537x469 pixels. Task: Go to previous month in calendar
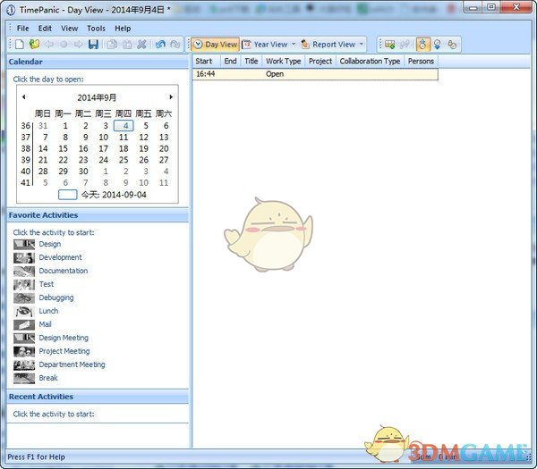[x=23, y=96]
